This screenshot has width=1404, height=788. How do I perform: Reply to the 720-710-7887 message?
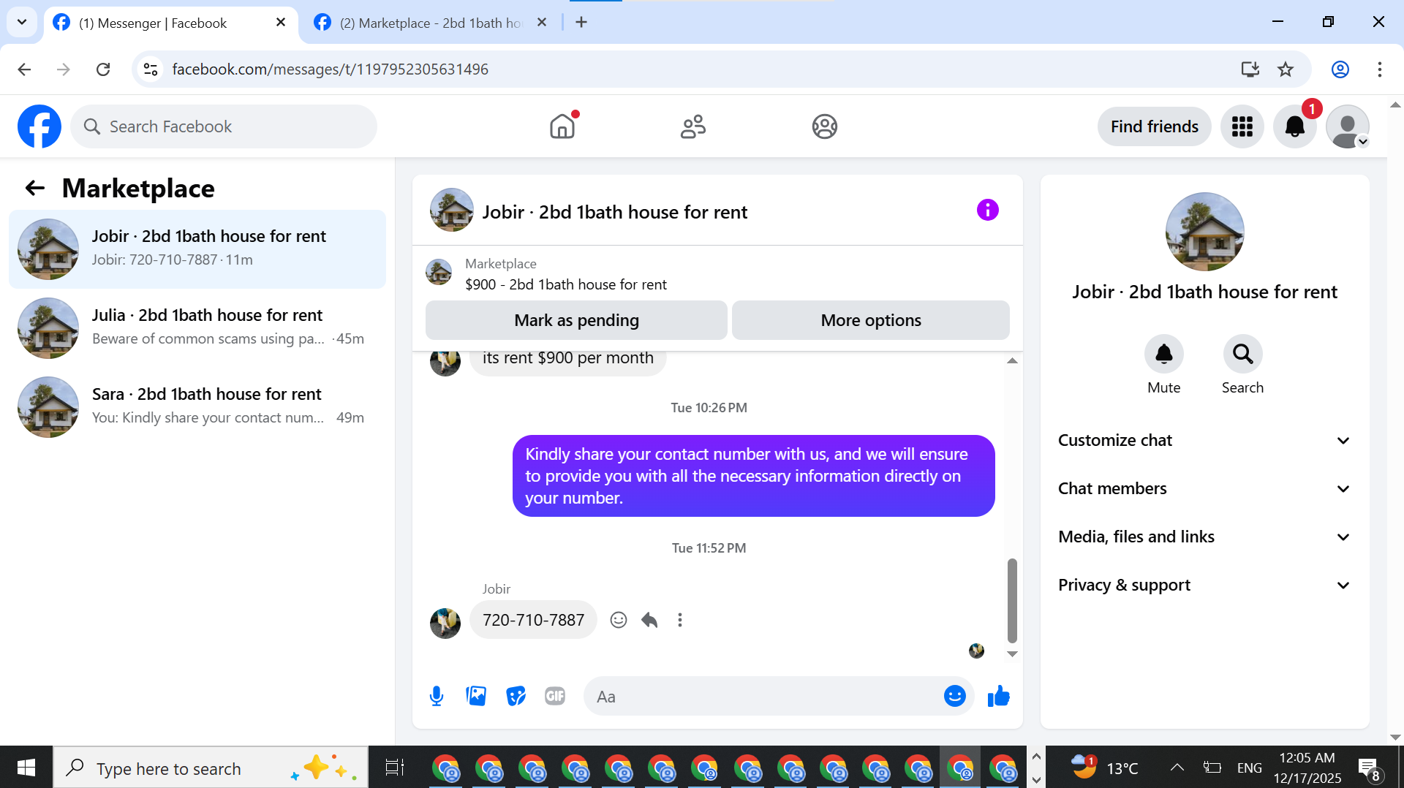(649, 620)
